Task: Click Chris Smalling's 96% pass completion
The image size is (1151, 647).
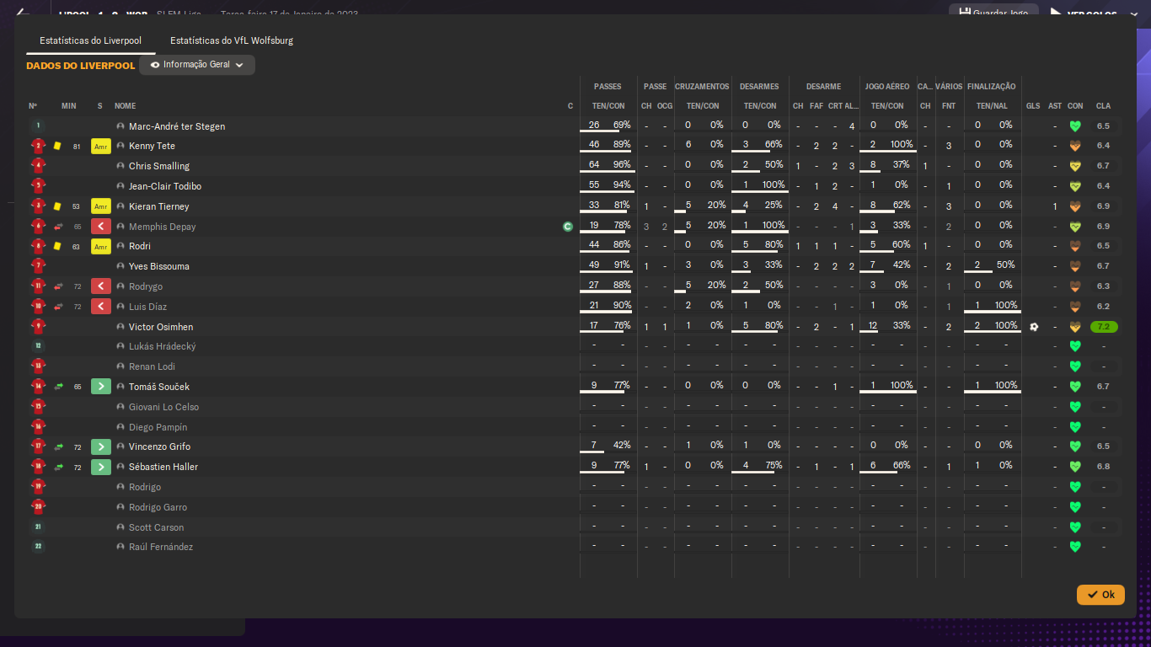Action: [622, 165]
